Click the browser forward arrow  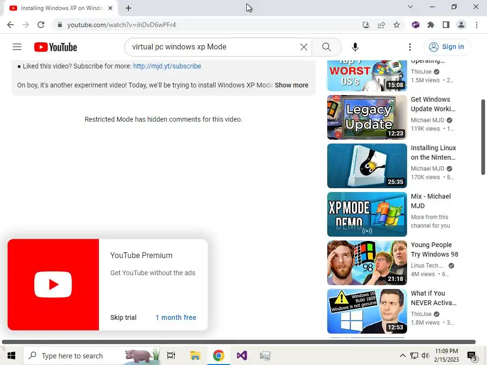26,25
